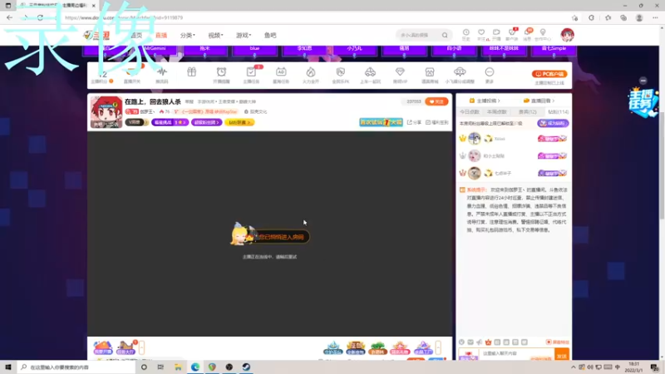Click the search magnifier icon
Screen dimensions: 665x374
tap(445, 35)
